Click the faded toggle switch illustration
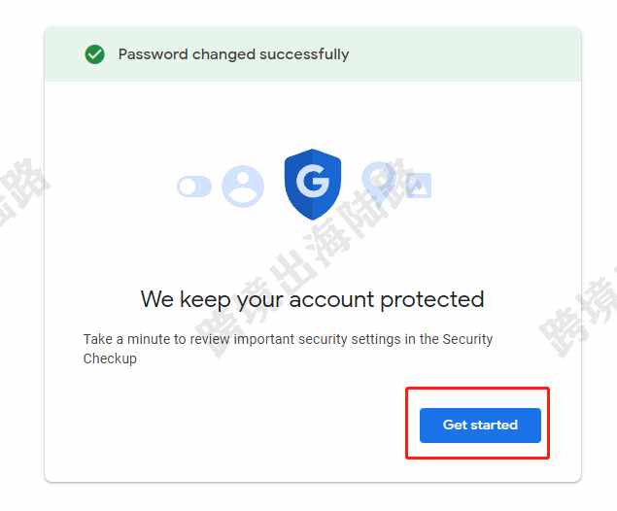Image resolution: width=617 pixels, height=511 pixels. [x=194, y=187]
